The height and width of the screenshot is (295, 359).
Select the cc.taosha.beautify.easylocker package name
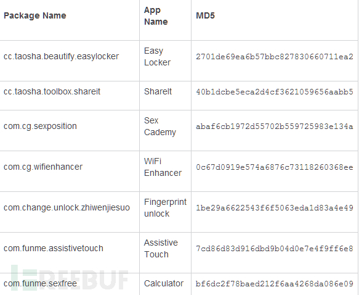pyautogui.click(x=61, y=56)
